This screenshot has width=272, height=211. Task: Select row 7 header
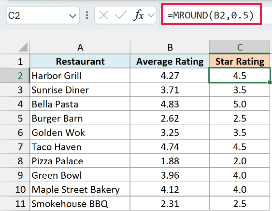click(x=15, y=146)
